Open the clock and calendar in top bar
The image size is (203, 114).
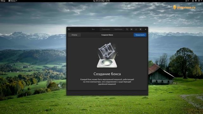tap(101, 1)
